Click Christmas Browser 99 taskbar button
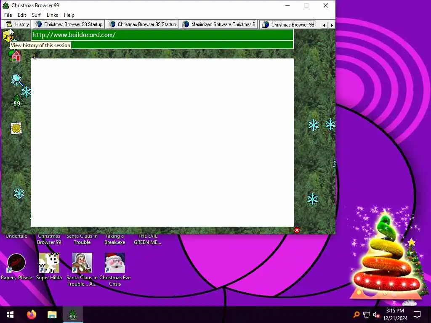 72,315
